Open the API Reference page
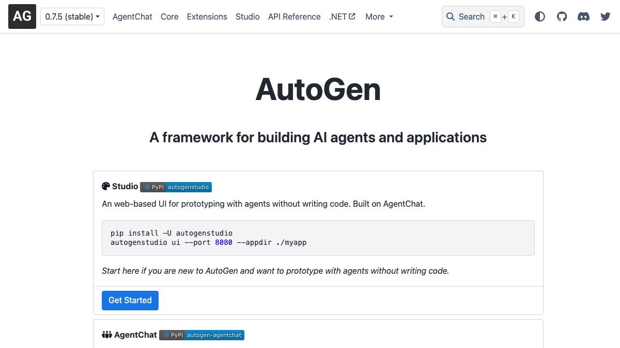620x348 pixels. pos(294,16)
